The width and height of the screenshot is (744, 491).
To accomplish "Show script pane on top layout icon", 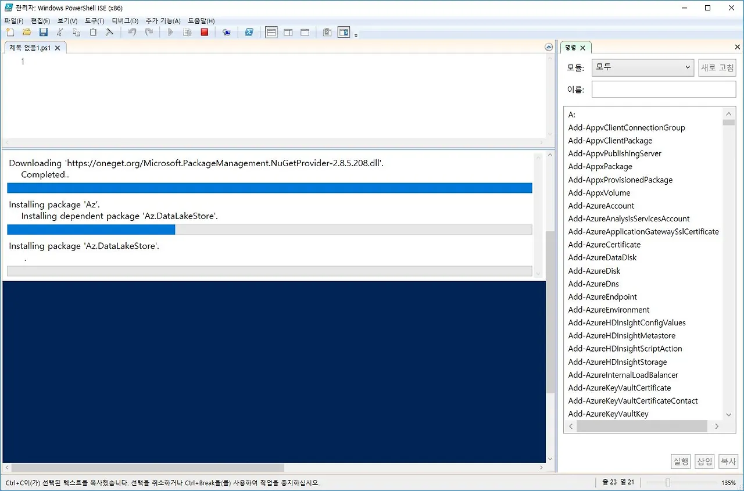I will click(x=271, y=33).
